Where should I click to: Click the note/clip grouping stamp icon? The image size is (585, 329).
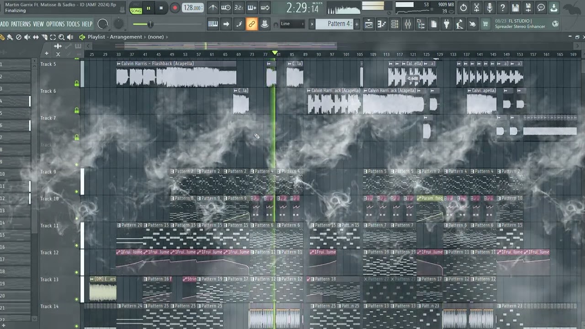click(264, 24)
